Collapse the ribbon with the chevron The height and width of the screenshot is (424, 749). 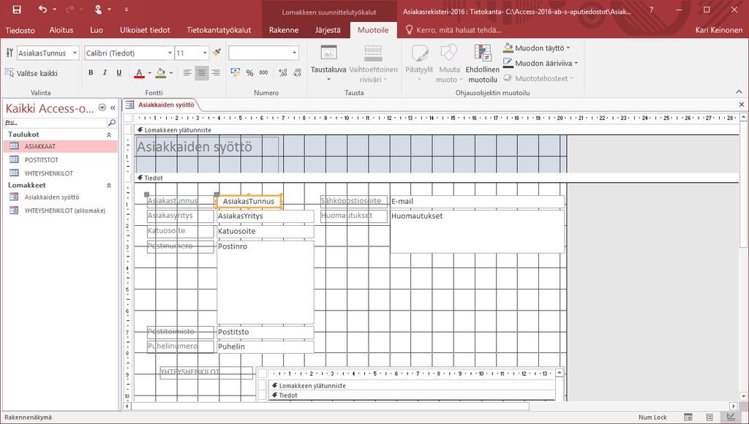pos(739,91)
